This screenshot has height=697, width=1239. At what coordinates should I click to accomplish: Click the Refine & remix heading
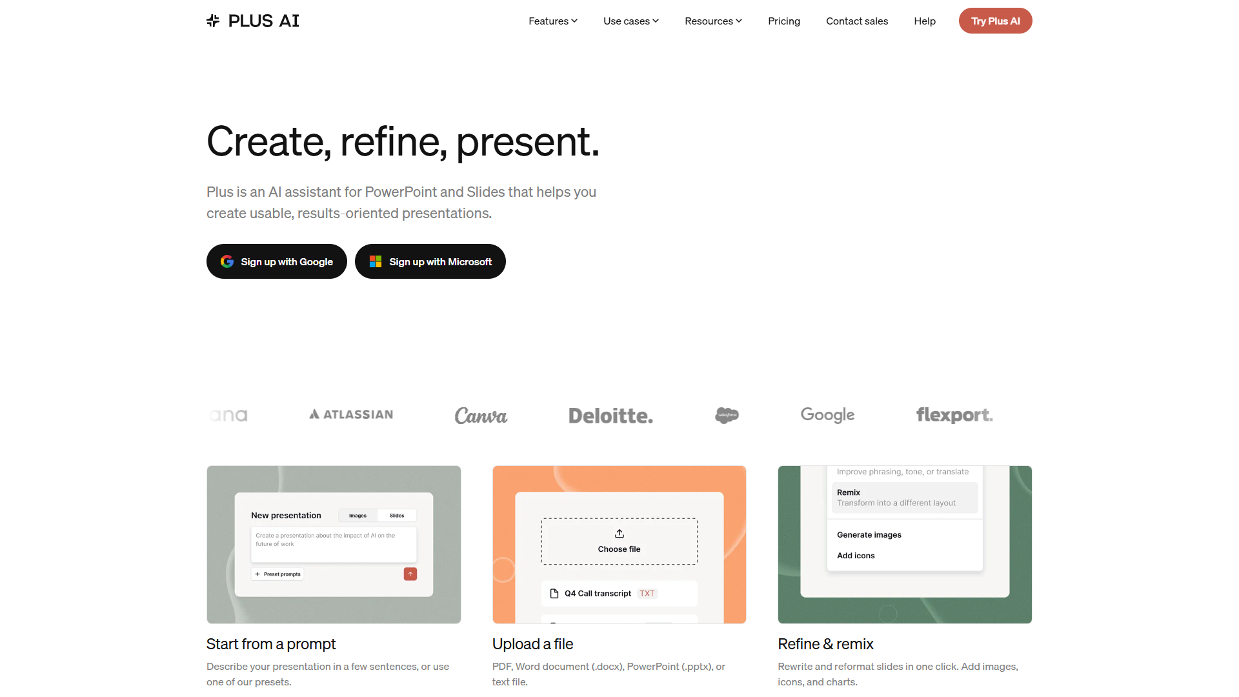click(825, 644)
